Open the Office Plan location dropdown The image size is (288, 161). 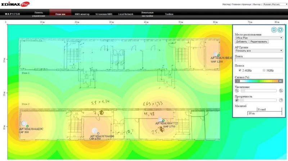(x=259, y=38)
